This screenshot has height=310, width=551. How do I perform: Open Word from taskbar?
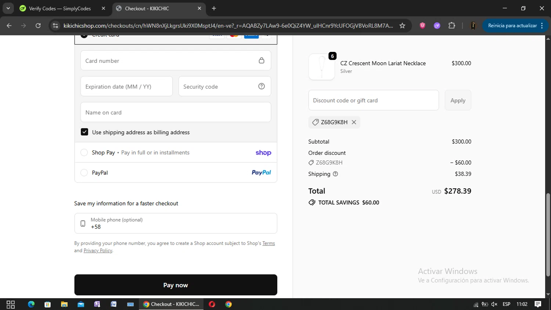[114, 304]
